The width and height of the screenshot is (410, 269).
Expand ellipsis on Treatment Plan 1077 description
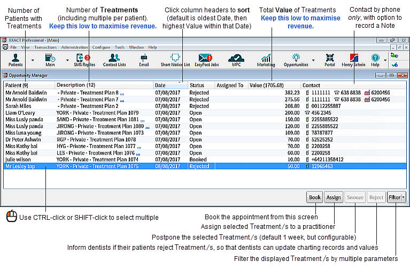tap(139, 147)
